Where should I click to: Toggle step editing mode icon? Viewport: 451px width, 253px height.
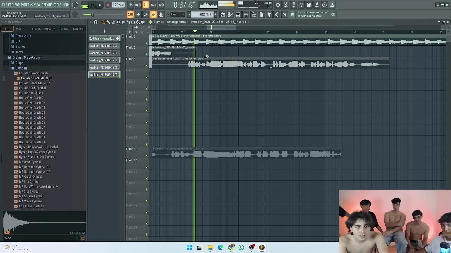click(146, 14)
